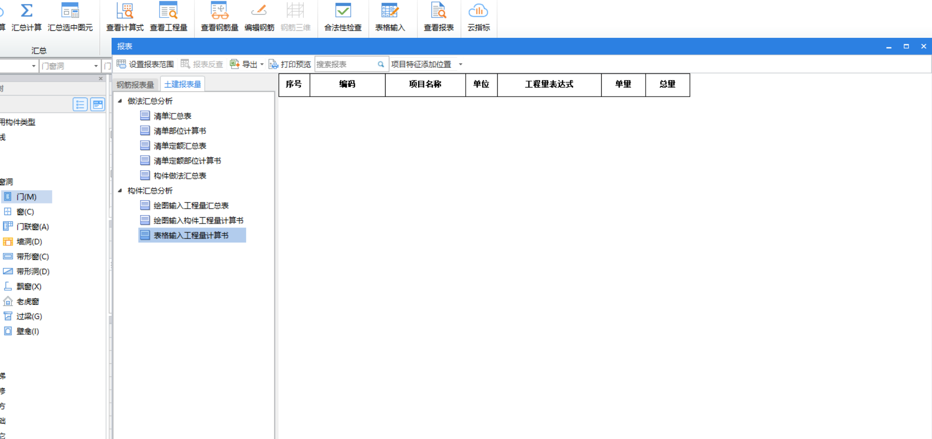Open the 门窗洞 combo box dropdown
932x439 pixels.
[96, 66]
